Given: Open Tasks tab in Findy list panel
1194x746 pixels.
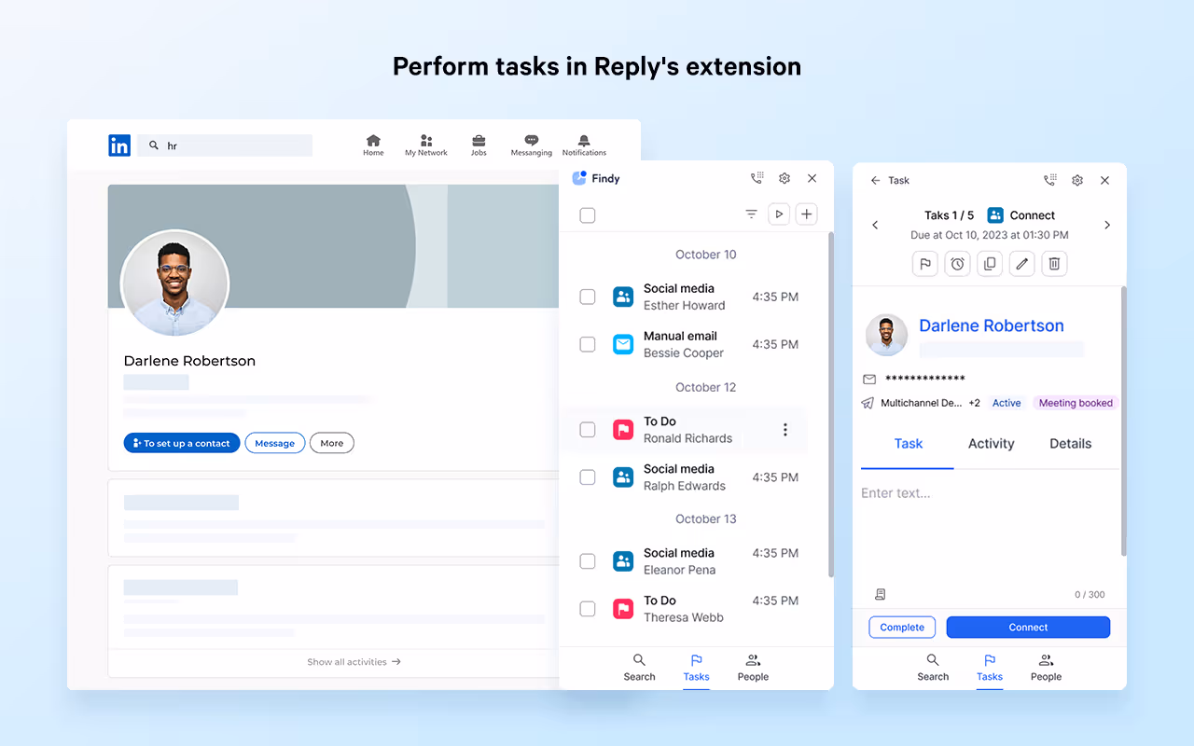Looking at the screenshot, I should (x=696, y=668).
